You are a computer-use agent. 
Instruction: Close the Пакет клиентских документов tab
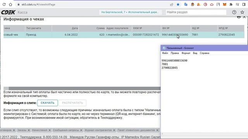tap(157, 130)
